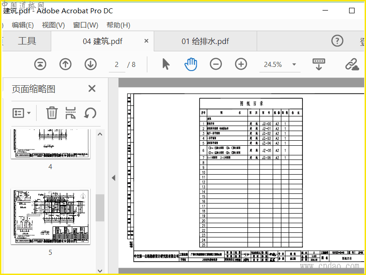The height and width of the screenshot is (275, 366).
Task: Rotate page thumbnails counterclockwise
Action: pos(90,113)
